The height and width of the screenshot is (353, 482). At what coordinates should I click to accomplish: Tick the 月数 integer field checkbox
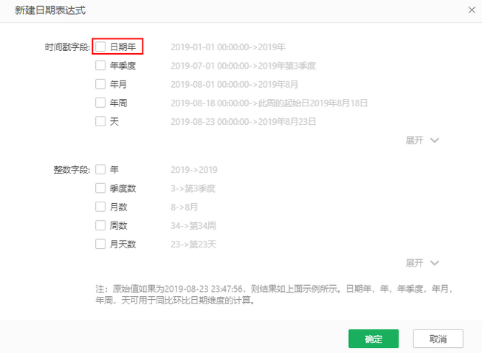point(100,207)
